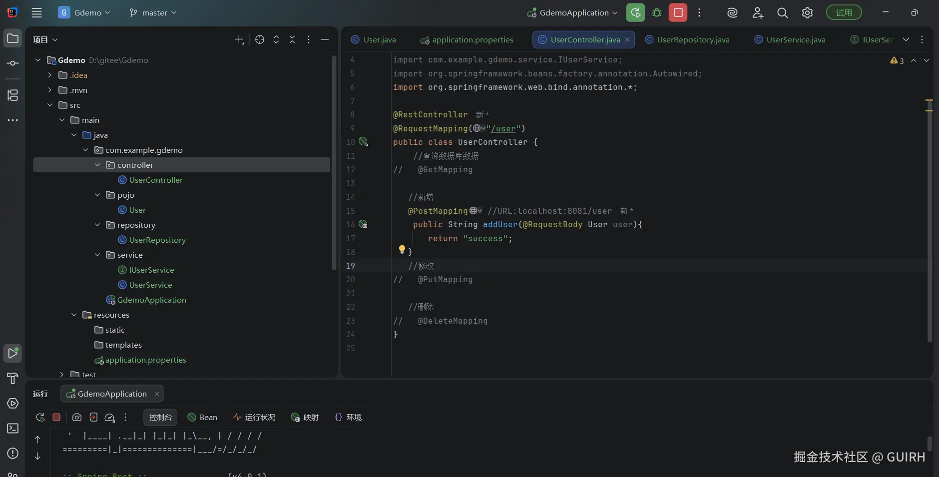Open the /user URL mapping link
Viewport: 939px width, 477px height.
(503, 128)
